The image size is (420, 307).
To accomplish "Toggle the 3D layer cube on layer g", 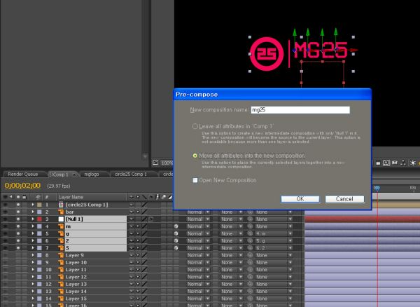I will click(176, 233).
